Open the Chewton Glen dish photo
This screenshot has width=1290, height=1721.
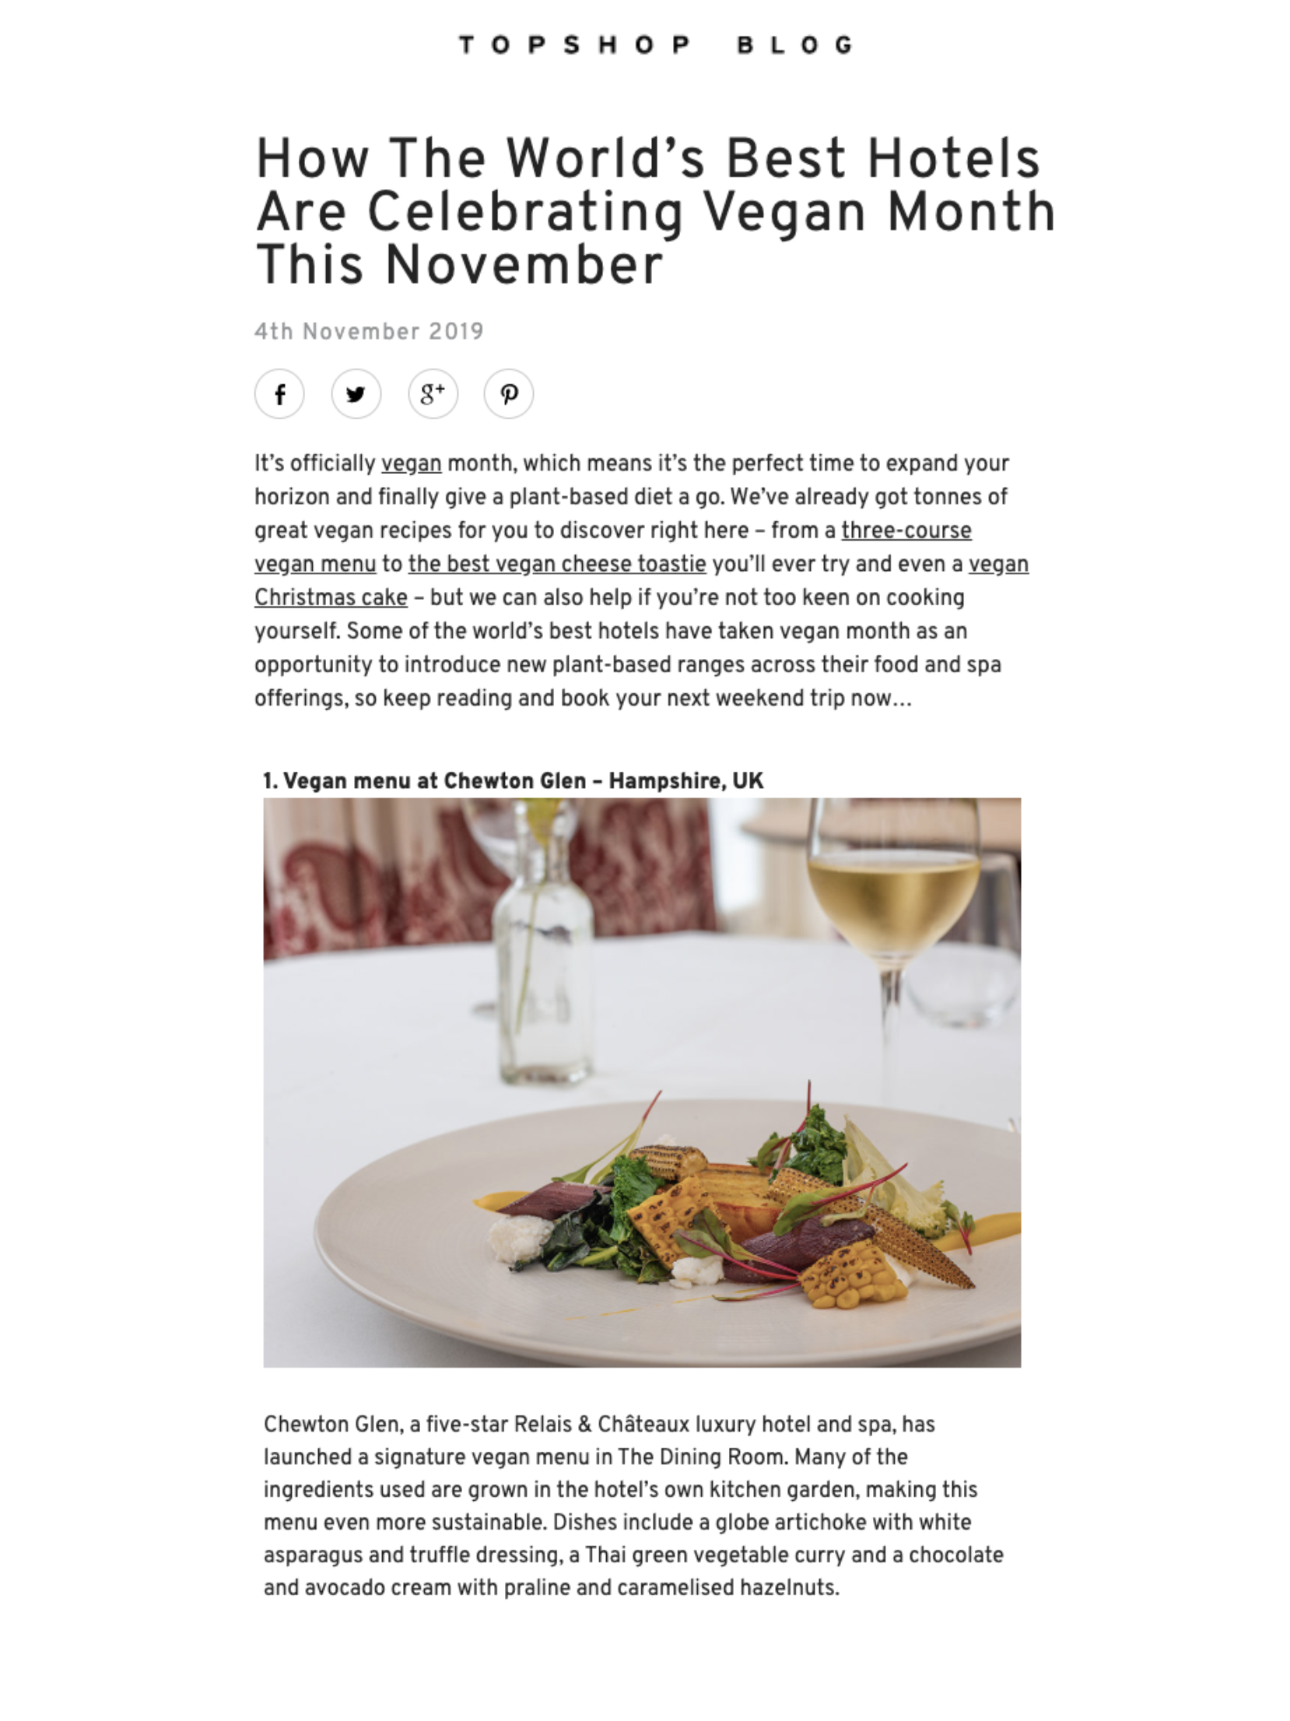click(x=642, y=1082)
